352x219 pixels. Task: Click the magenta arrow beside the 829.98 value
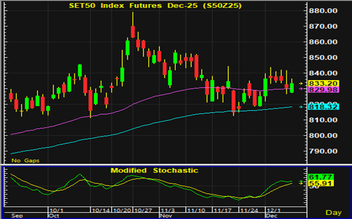tap(301, 89)
